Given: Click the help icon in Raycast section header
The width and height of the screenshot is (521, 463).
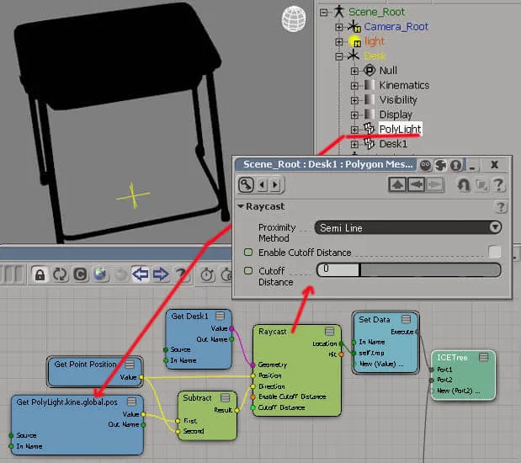Looking at the screenshot, I should [x=501, y=207].
